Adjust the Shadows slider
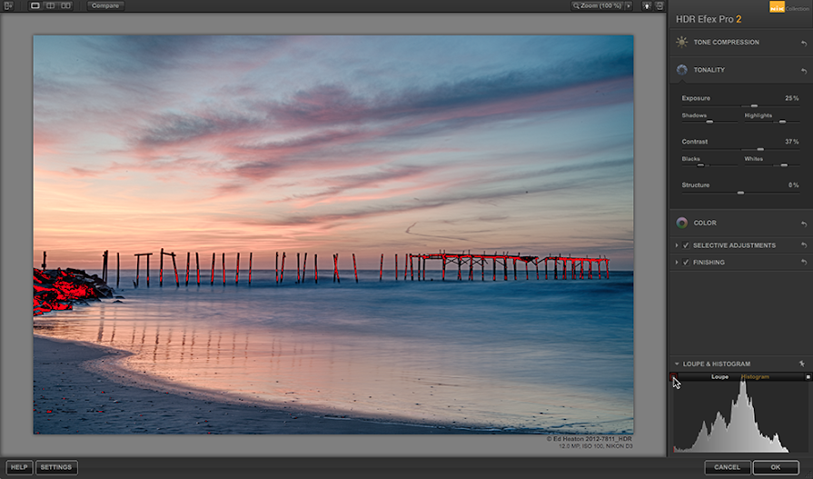 click(709, 122)
